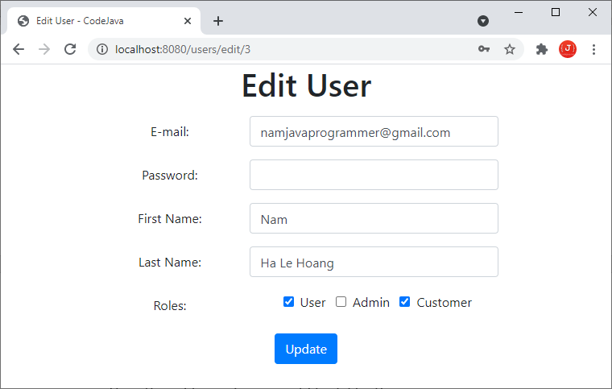612x389 pixels.
Task: Uncheck the User role checkbox
Action: pyautogui.click(x=288, y=301)
